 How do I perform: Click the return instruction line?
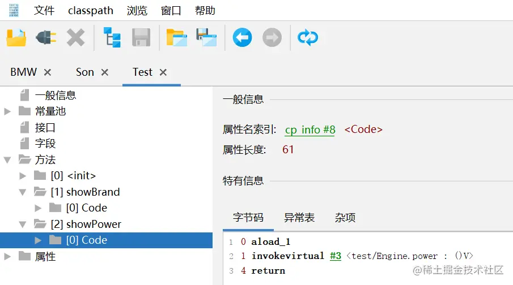click(x=268, y=271)
